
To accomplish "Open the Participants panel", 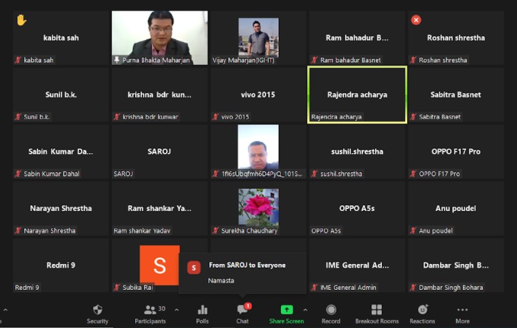I will tap(150, 313).
